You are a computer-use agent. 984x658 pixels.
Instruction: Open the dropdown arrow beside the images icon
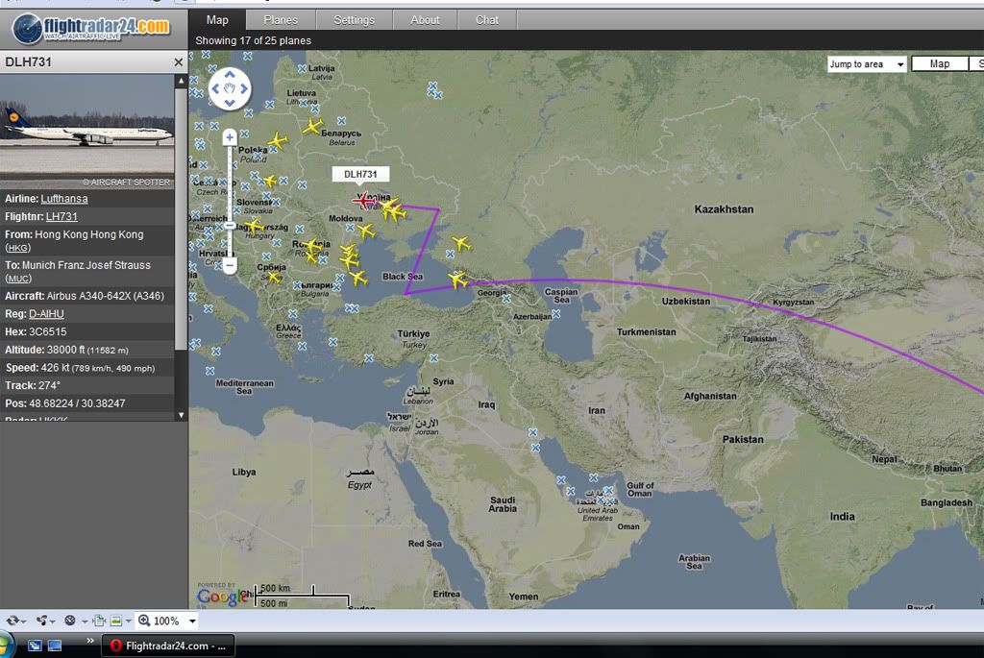pos(128,621)
